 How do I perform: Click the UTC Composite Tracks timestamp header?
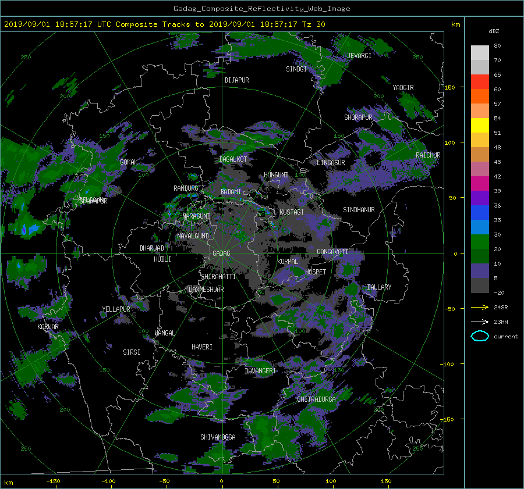pos(164,24)
